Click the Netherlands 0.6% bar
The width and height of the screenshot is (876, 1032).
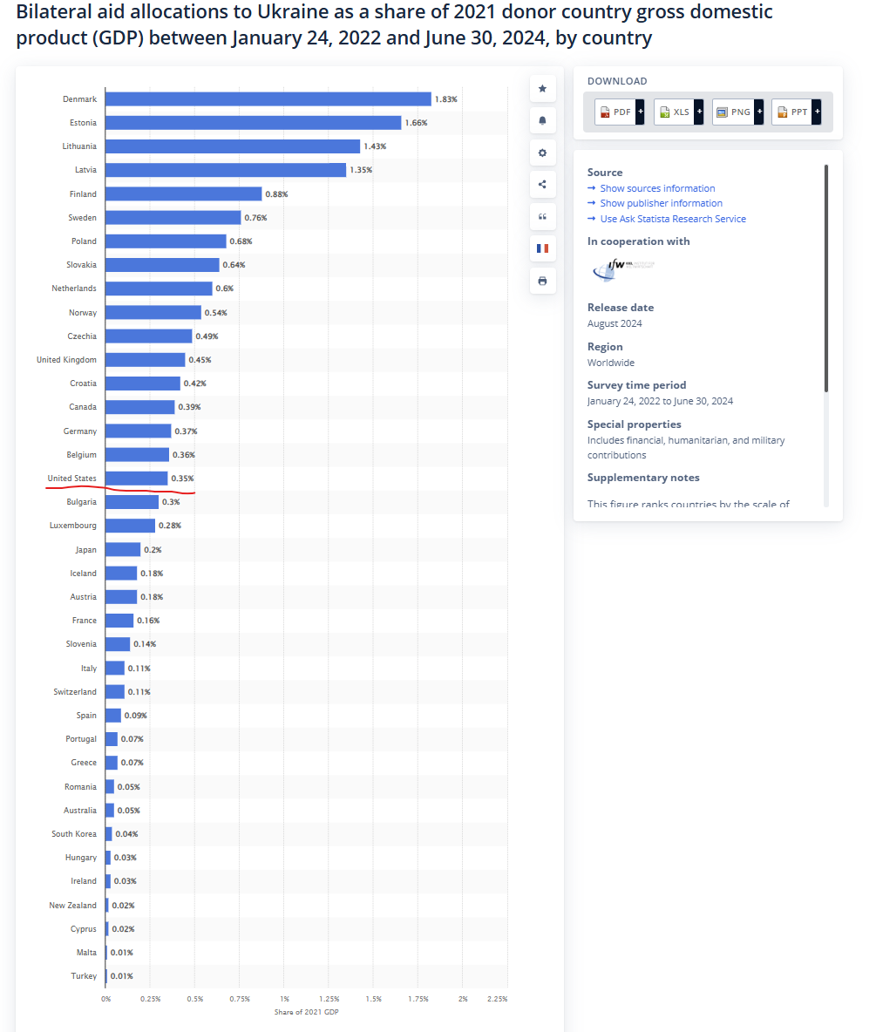point(159,289)
